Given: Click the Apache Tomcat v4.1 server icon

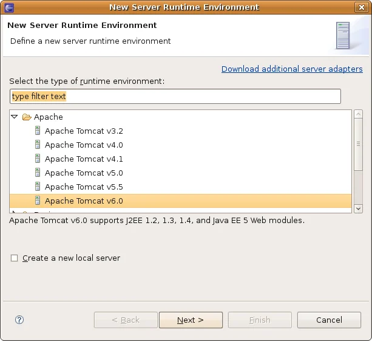Looking at the screenshot, I should click(38, 159).
